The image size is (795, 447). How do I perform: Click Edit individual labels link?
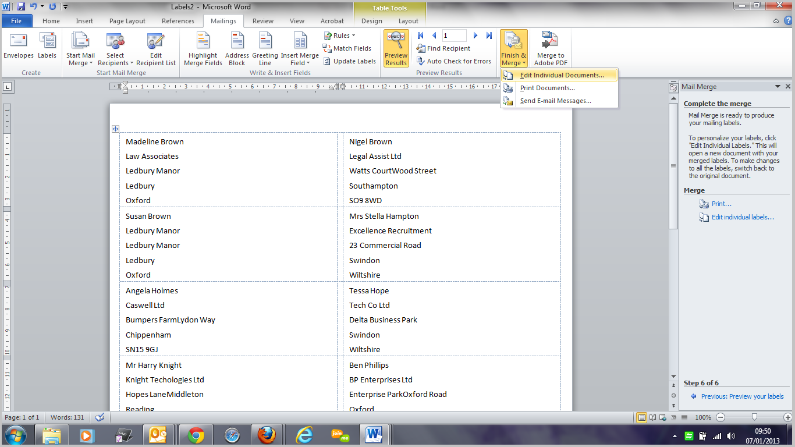point(743,217)
